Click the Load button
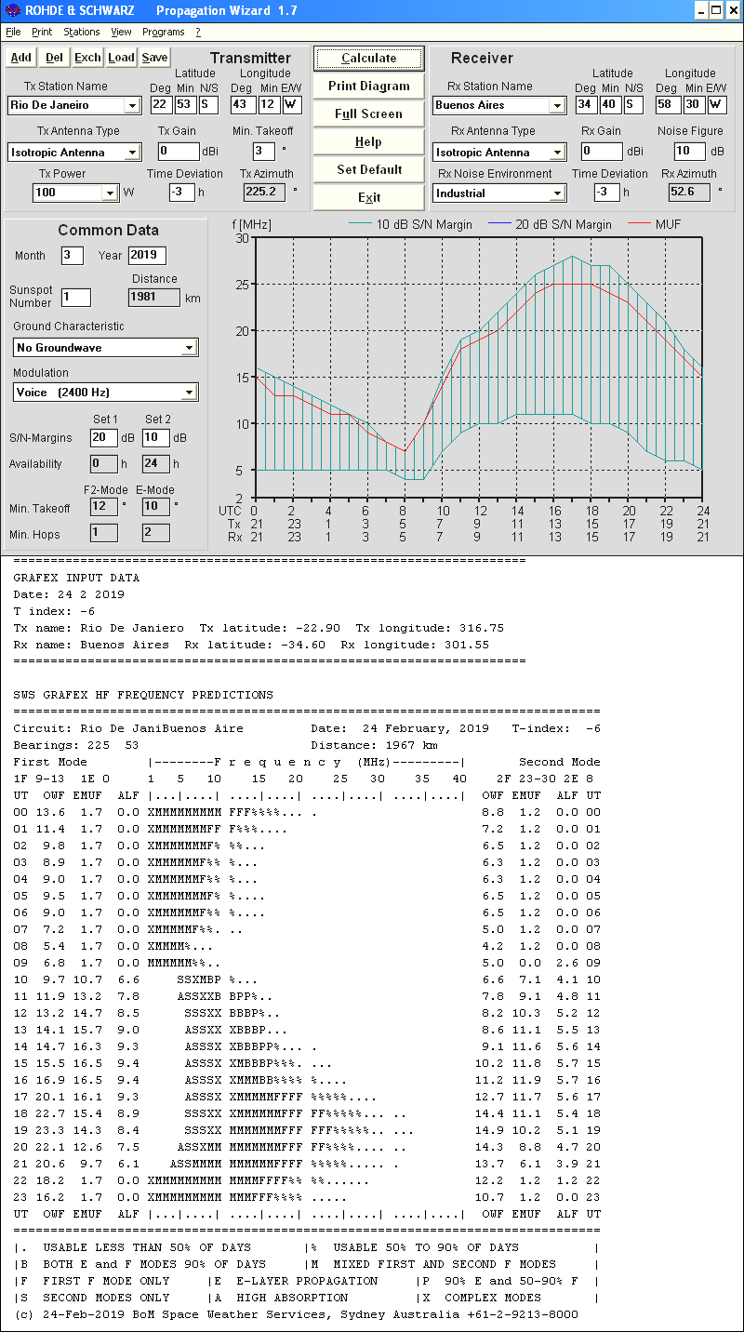This screenshot has height=1332, width=744. (x=121, y=58)
